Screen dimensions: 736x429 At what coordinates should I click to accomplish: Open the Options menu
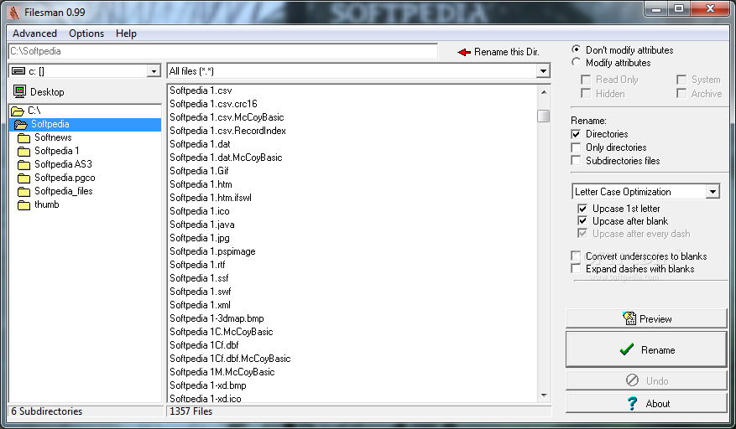pos(86,34)
